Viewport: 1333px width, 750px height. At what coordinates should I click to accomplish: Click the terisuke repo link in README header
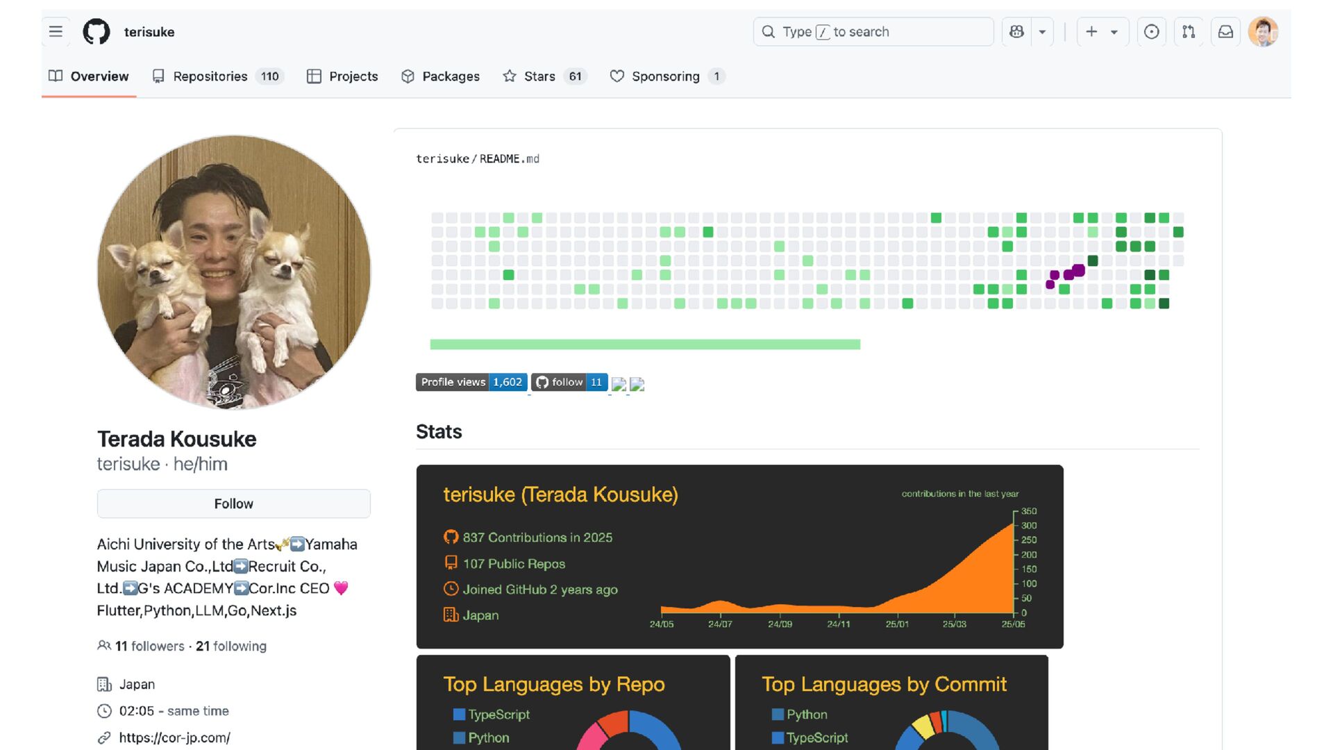tap(442, 159)
